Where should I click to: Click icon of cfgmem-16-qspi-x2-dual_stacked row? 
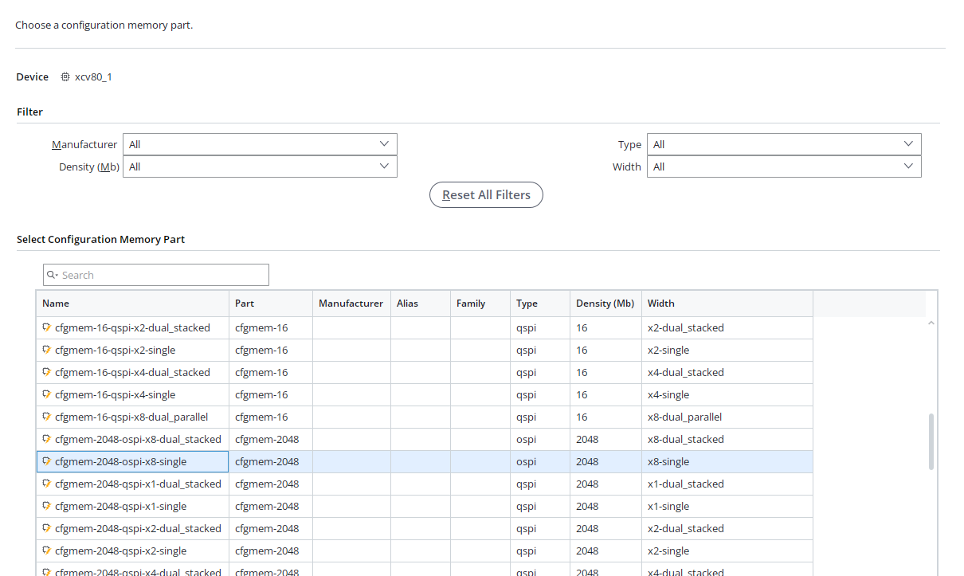click(x=47, y=327)
